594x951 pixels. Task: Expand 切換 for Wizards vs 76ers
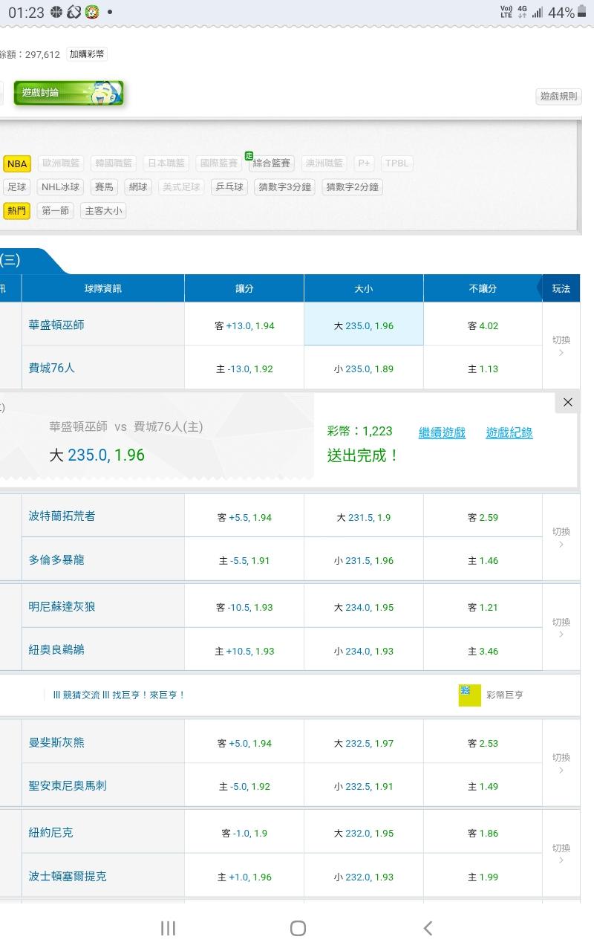[x=561, y=345]
